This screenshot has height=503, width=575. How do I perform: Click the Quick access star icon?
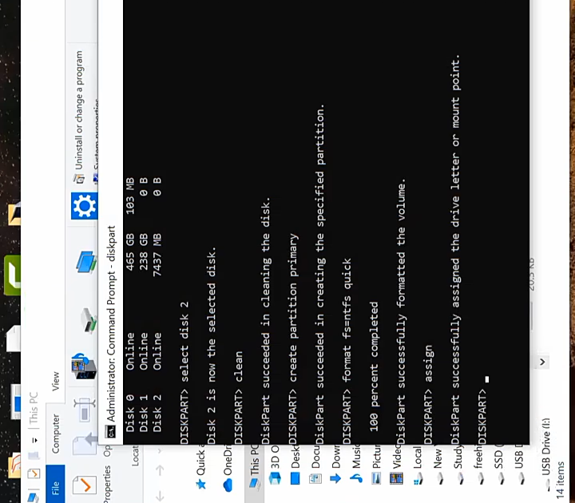point(200,485)
